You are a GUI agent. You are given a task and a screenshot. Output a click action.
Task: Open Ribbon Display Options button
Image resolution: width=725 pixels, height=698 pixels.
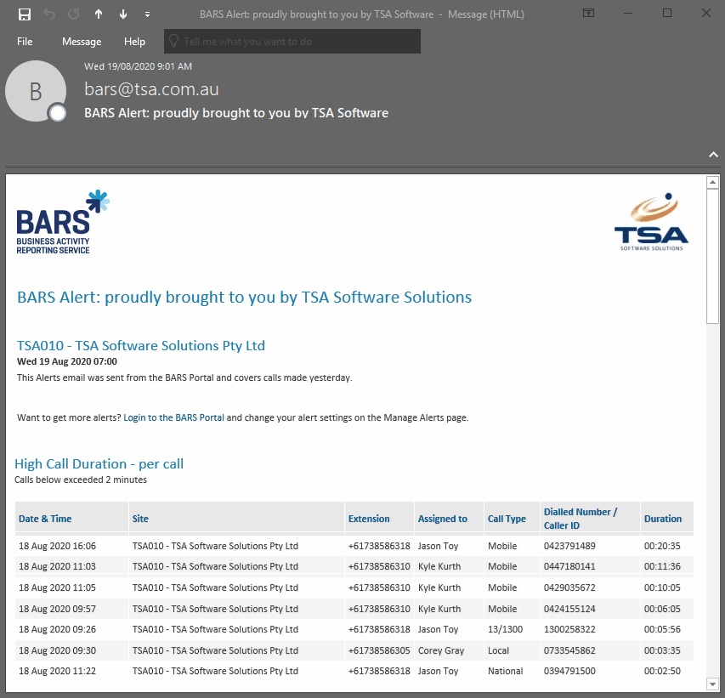click(x=589, y=13)
